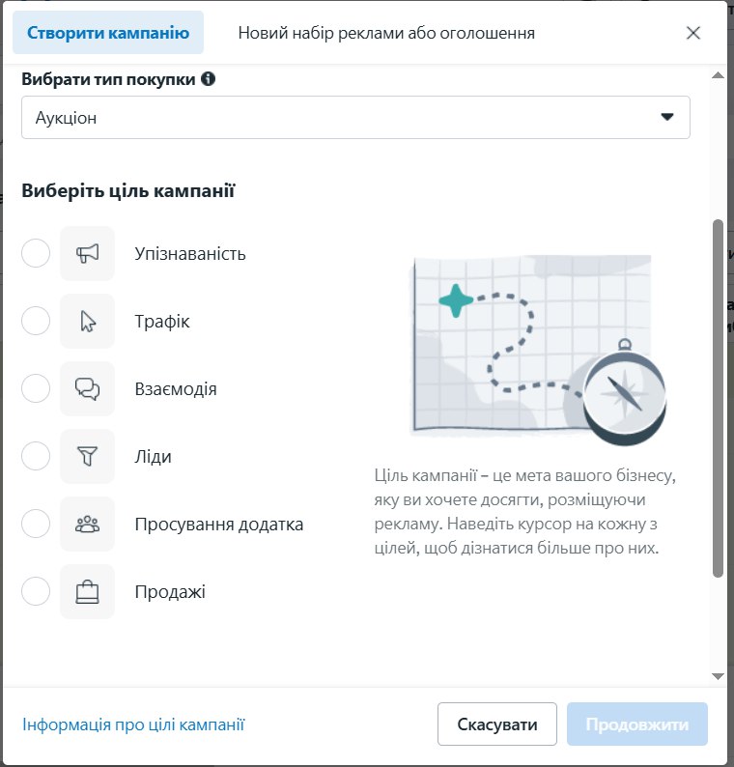Select the Трафік radio button
Viewport: 734px width, 767px height.
pyautogui.click(x=36, y=322)
